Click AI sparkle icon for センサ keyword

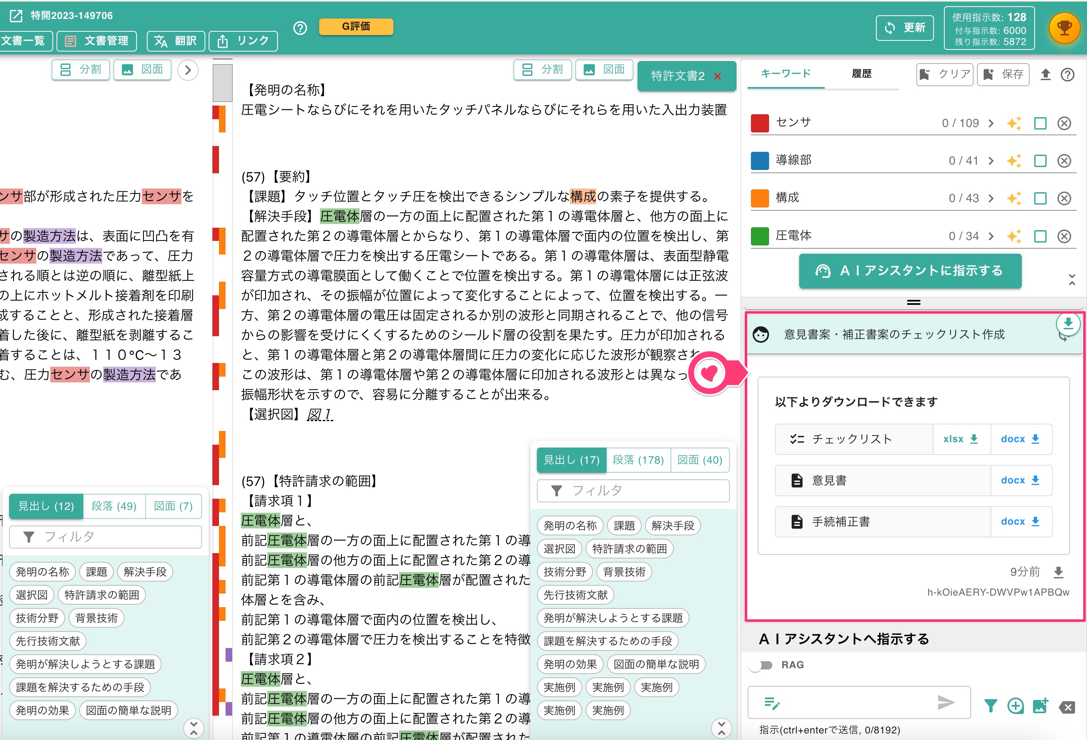(1014, 123)
